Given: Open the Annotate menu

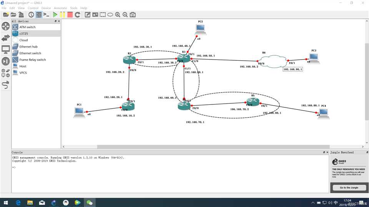Looking at the screenshot, I should point(60,8).
